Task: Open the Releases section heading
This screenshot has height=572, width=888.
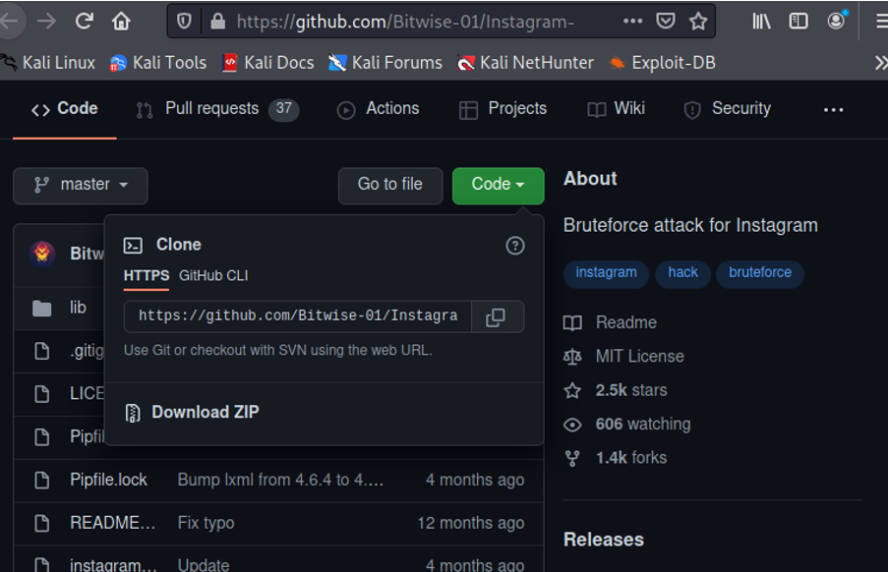Action: tap(603, 540)
